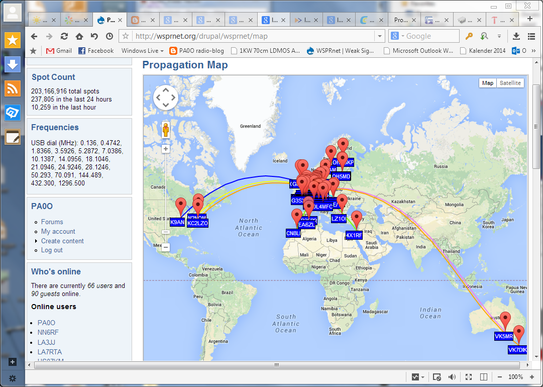Zoom out the map with the minus button
The height and width of the screenshot is (387, 543).
tap(166, 247)
